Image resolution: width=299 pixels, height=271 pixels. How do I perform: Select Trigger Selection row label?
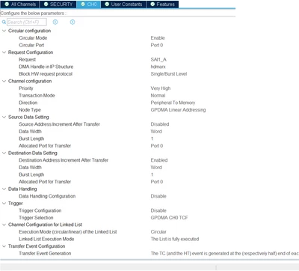click(x=36, y=218)
